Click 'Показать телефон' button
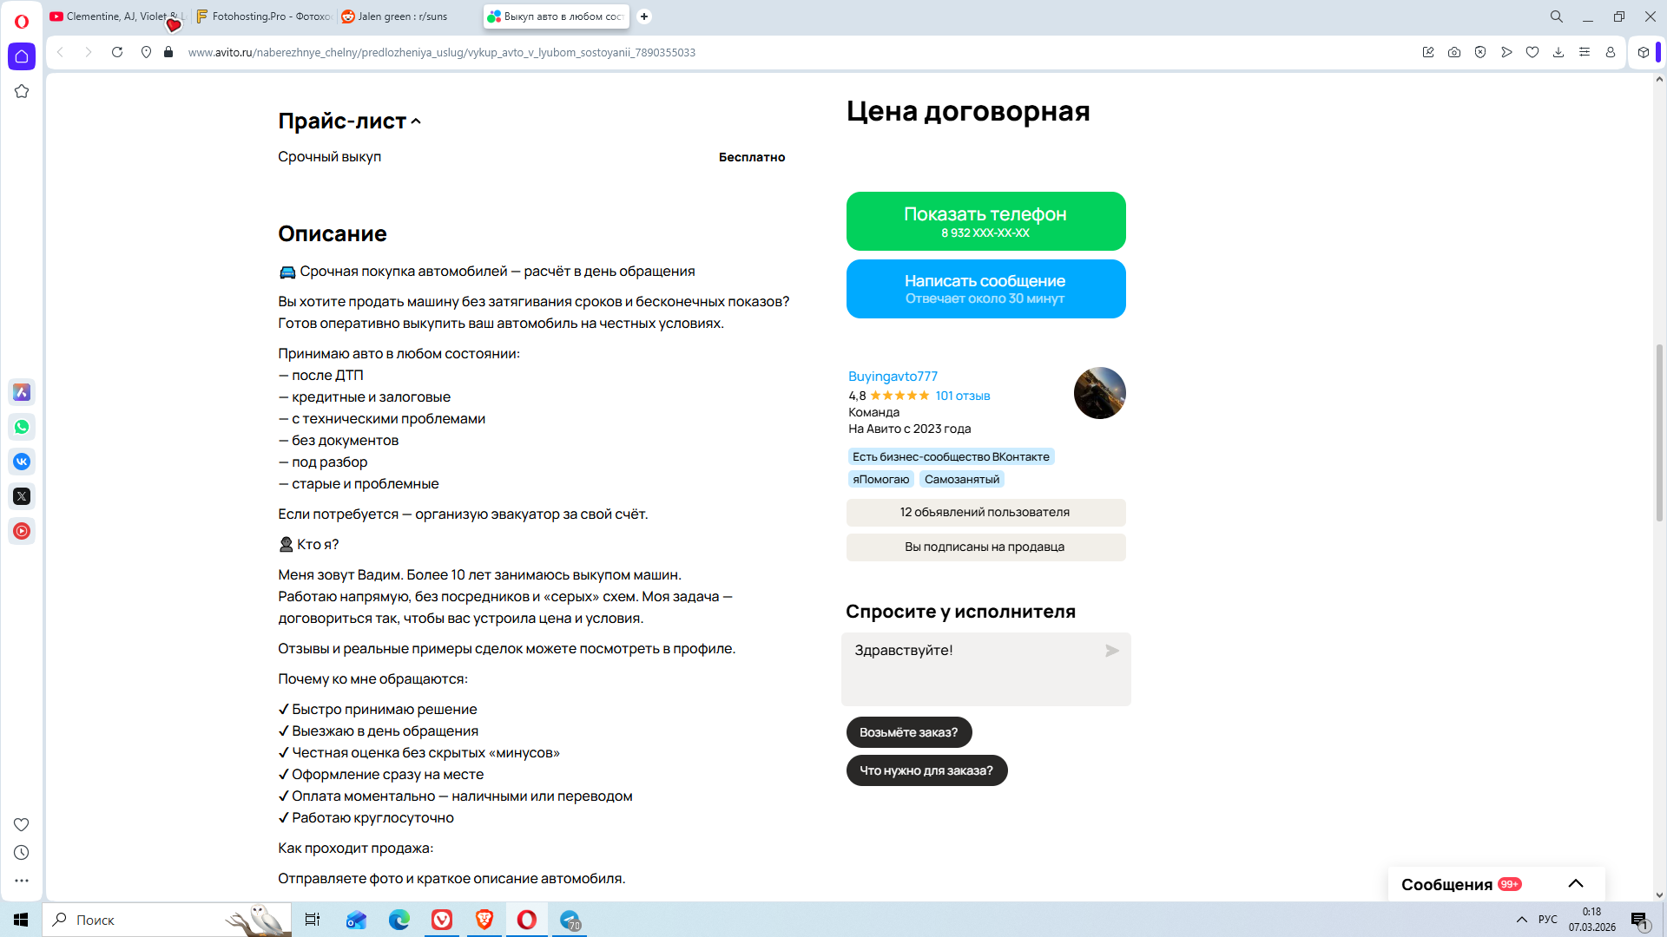This screenshot has width=1667, height=937. tap(985, 221)
